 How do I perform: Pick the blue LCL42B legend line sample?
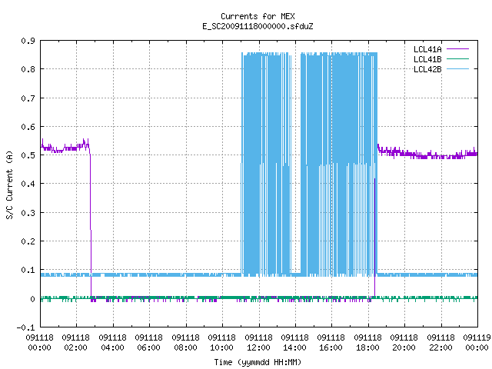[457, 69]
